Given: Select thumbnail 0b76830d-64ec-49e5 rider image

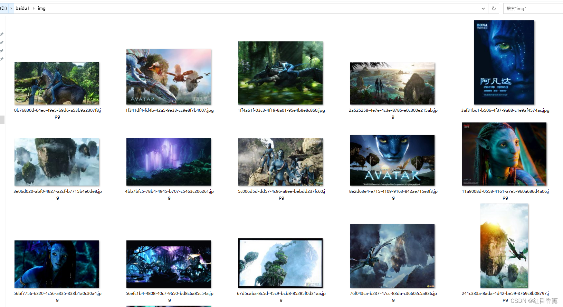Looking at the screenshot, I should point(57,83).
